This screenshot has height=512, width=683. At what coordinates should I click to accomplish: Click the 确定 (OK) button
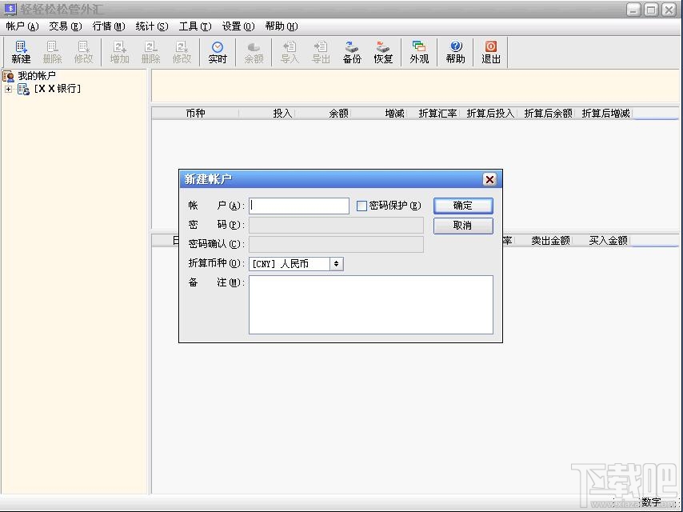click(462, 205)
